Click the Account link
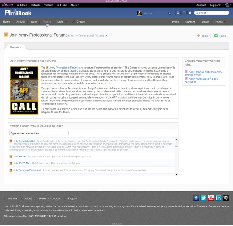The width and height of the screenshot is (233, 226). click(201, 5)
